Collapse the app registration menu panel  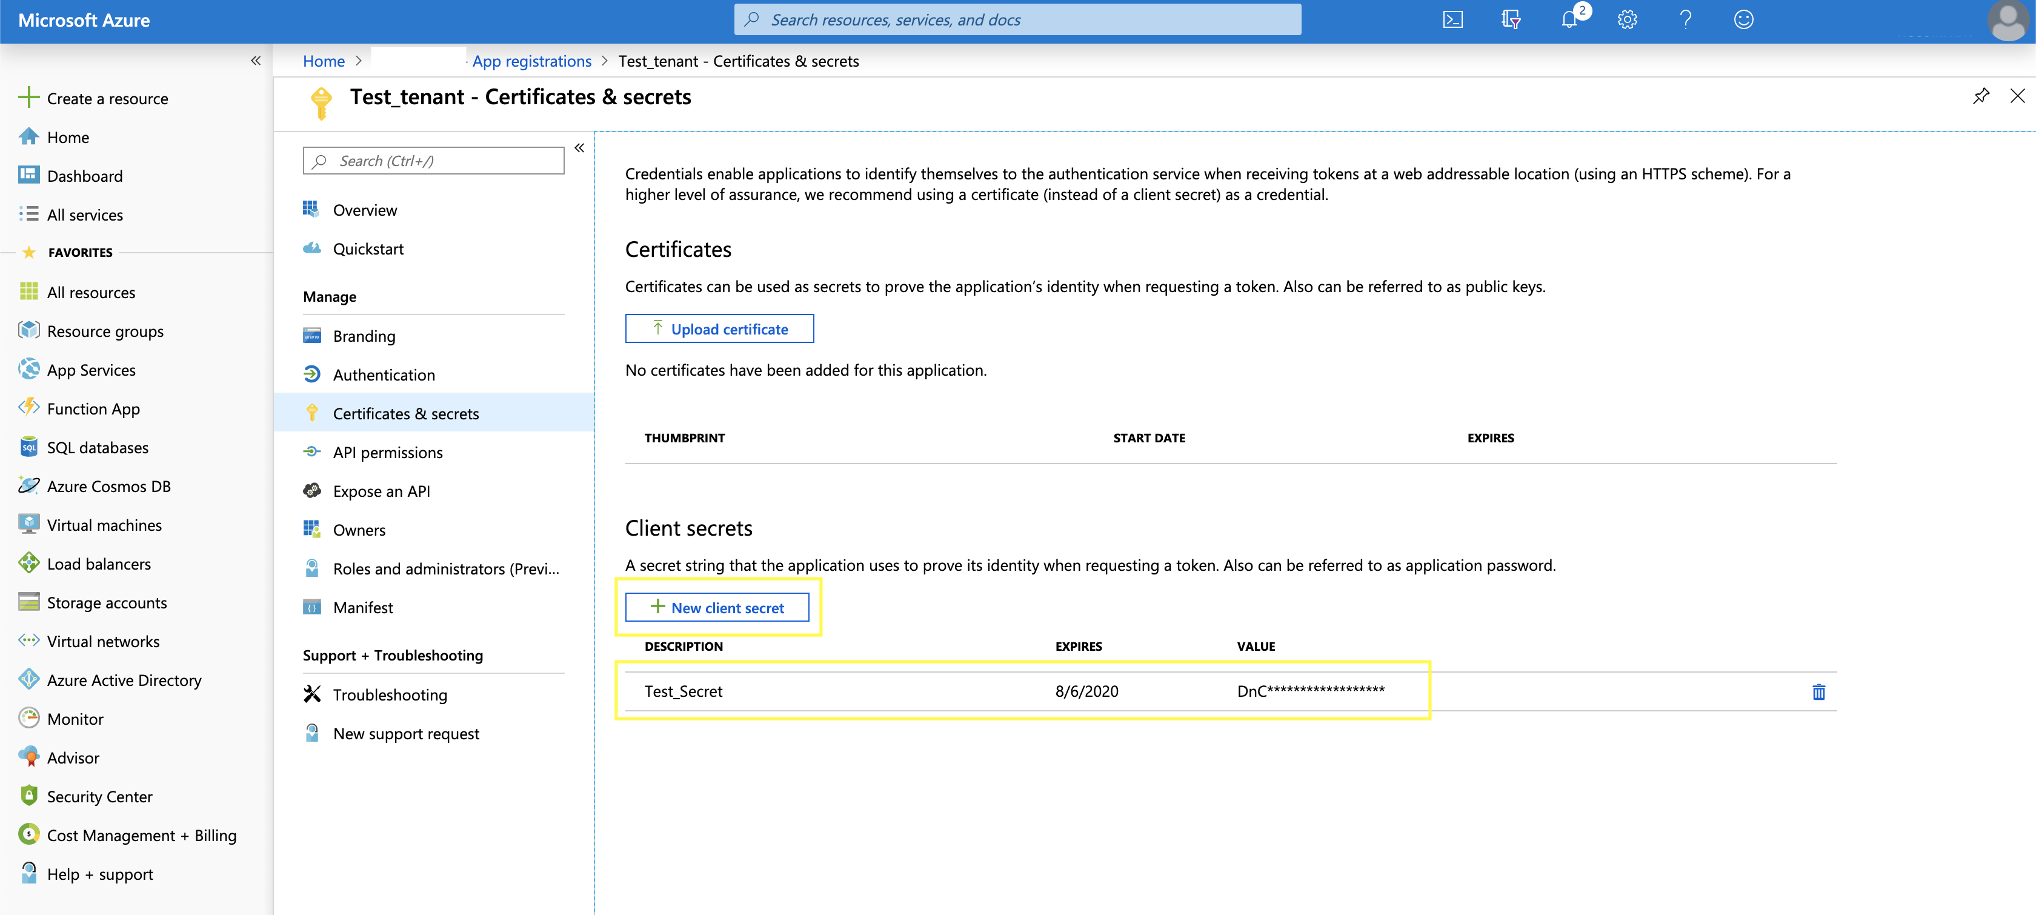pyautogui.click(x=579, y=148)
